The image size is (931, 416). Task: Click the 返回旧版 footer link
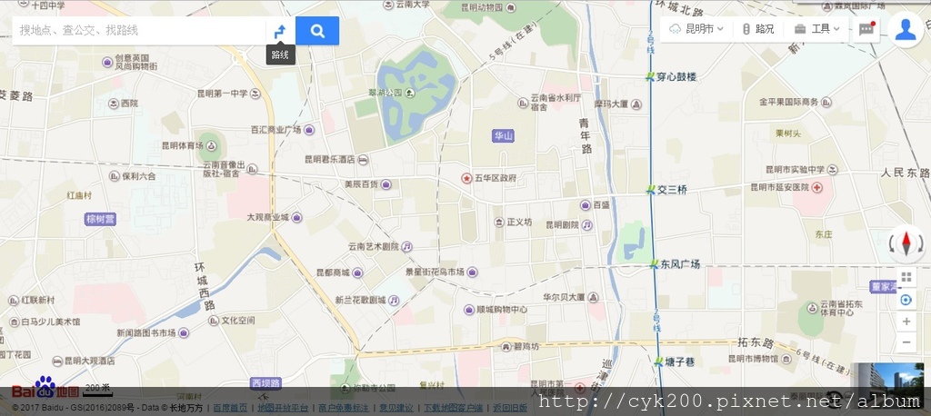click(510, 409)
